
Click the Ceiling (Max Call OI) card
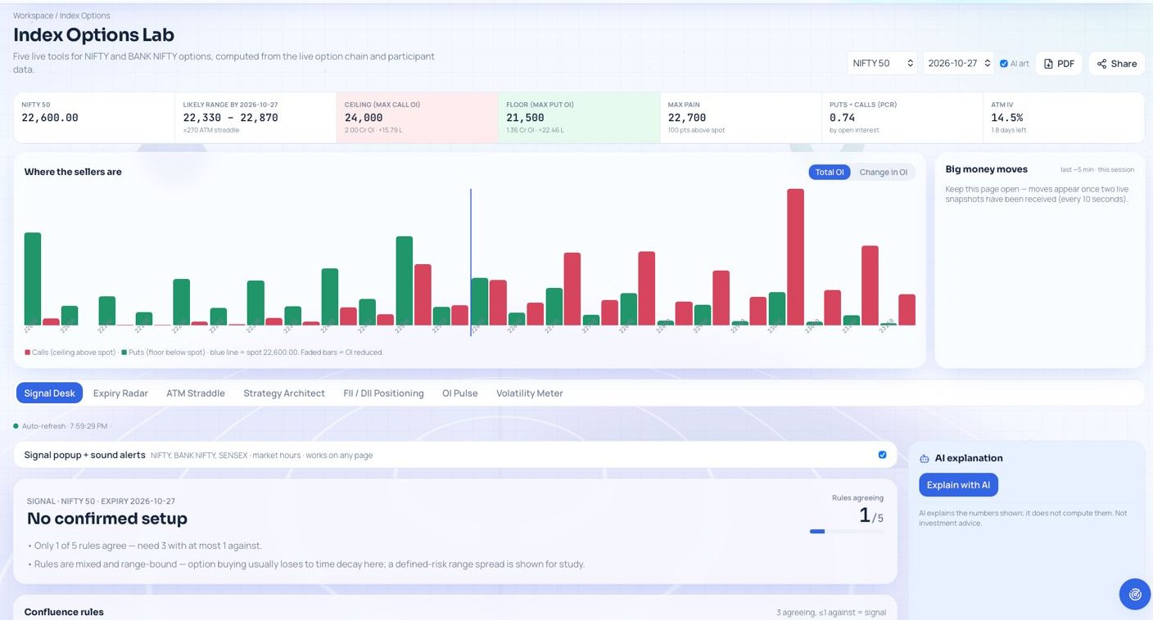(x=417, y=117)
